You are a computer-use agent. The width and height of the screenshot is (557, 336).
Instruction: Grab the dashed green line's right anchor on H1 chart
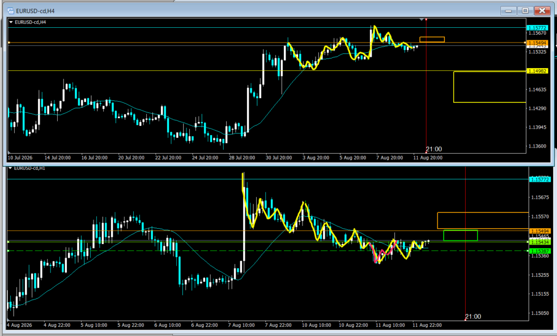(528, 251)
